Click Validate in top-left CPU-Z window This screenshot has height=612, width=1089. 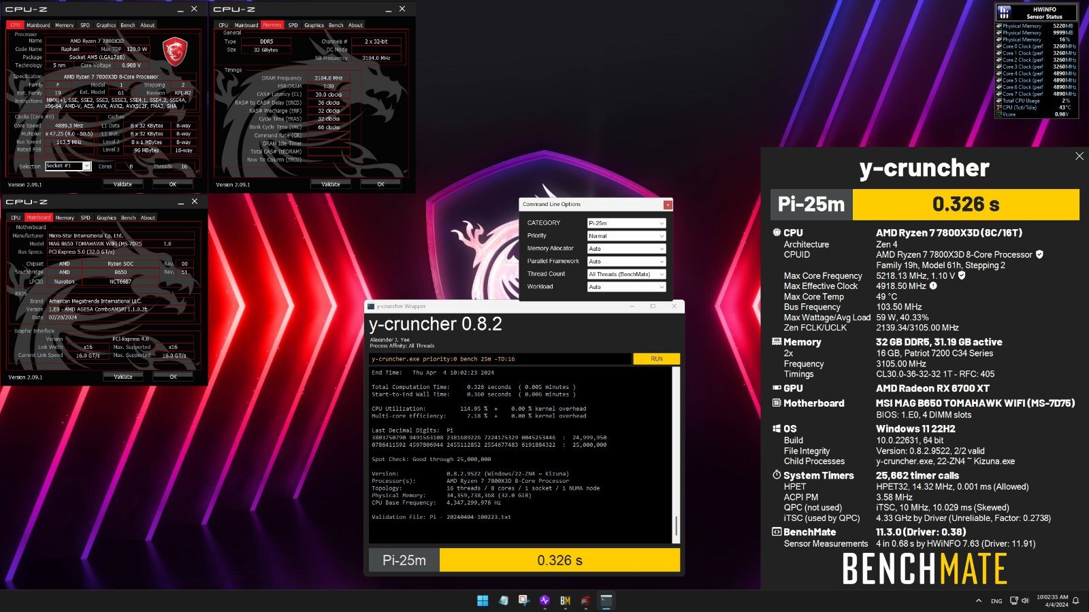pos(123,184)
